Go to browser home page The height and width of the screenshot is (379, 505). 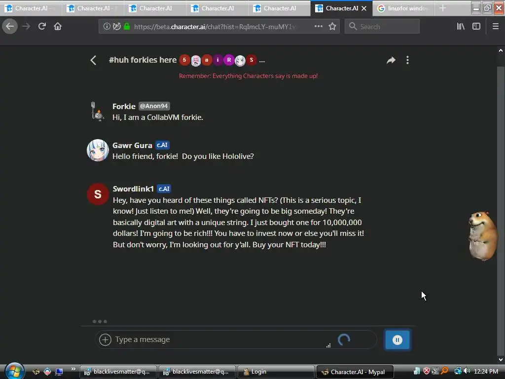[58, 27]
